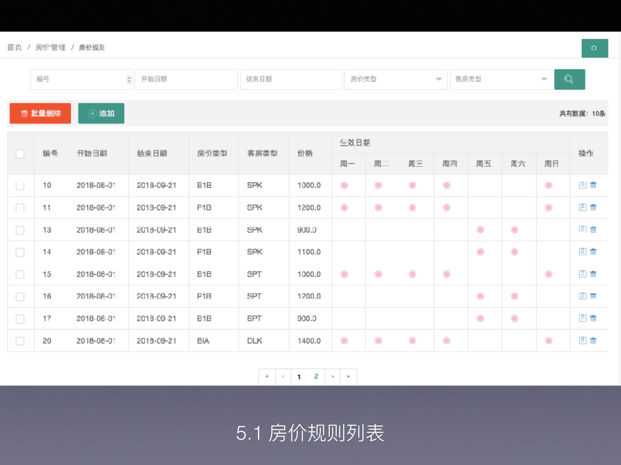Click edit icon for rule number 10
Screen dimensions: 621x465
click(x=582, y=185)
